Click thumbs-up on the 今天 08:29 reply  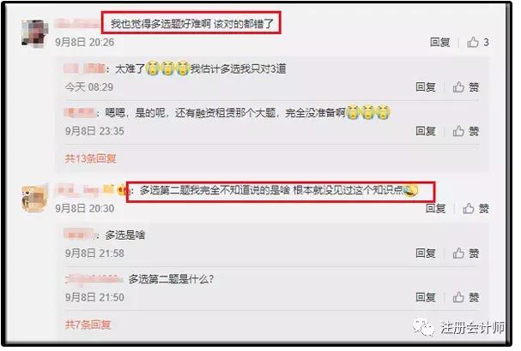point(466,87)
